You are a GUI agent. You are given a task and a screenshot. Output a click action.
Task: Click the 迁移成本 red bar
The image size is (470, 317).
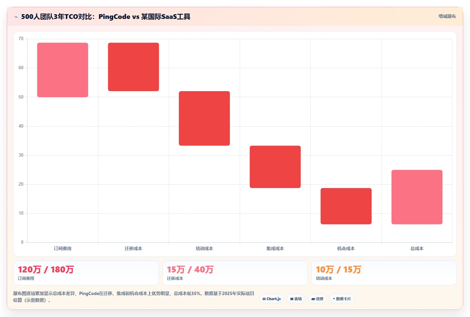click(134, 67)
